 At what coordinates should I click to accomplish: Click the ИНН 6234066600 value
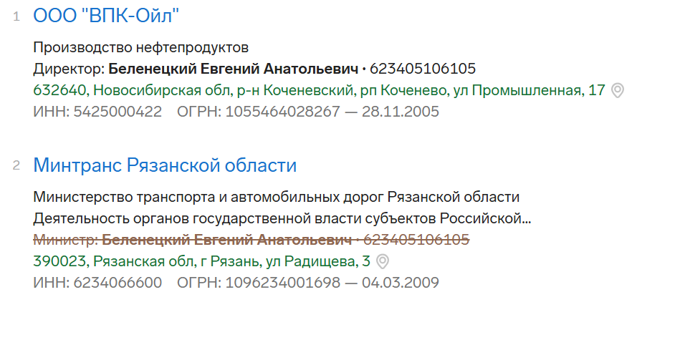(x=117, y=282)
